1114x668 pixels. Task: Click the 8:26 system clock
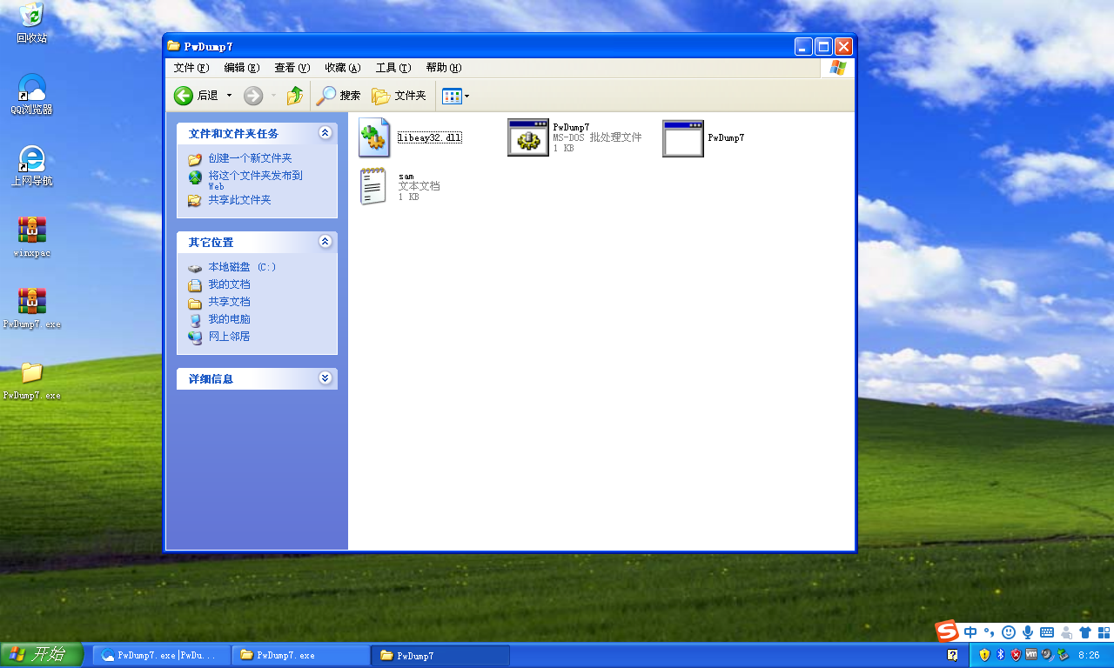point(1089,655)
